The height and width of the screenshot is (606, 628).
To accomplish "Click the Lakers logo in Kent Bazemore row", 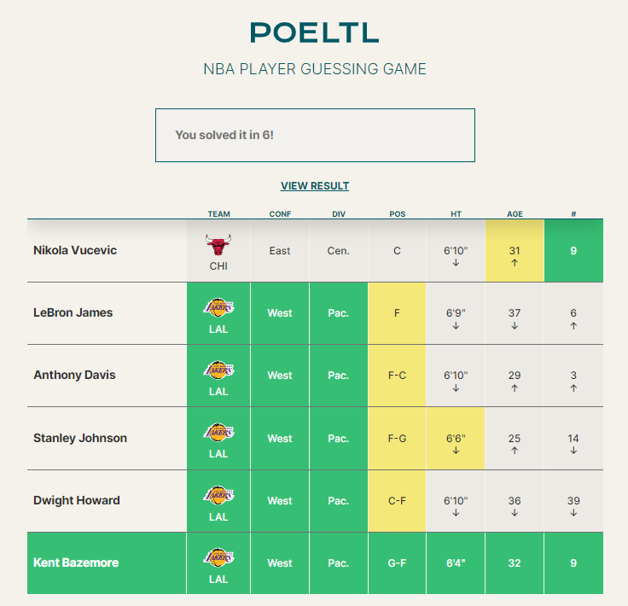I will pos(218,557).
